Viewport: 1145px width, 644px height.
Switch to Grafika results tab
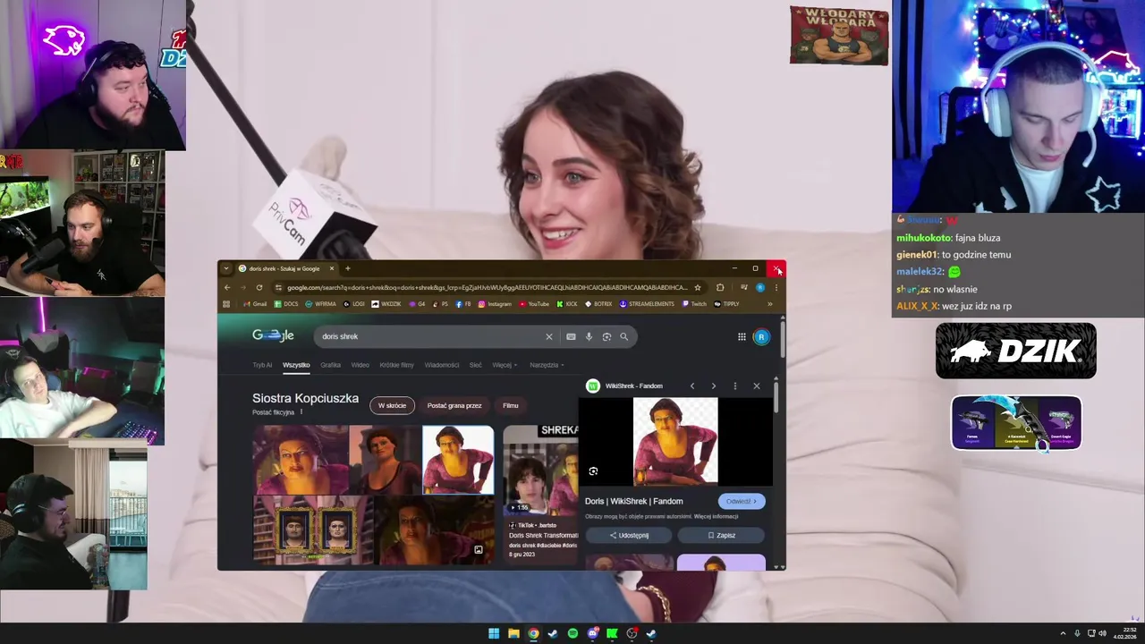(x=331, y=365)
